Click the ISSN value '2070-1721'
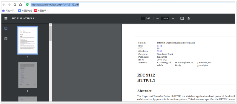The width and height of the screenshot is (237, 104). point(162,60)
